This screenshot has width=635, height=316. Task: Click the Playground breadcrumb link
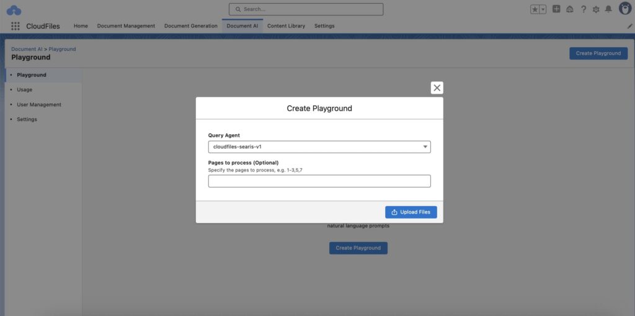click(63, 49)
